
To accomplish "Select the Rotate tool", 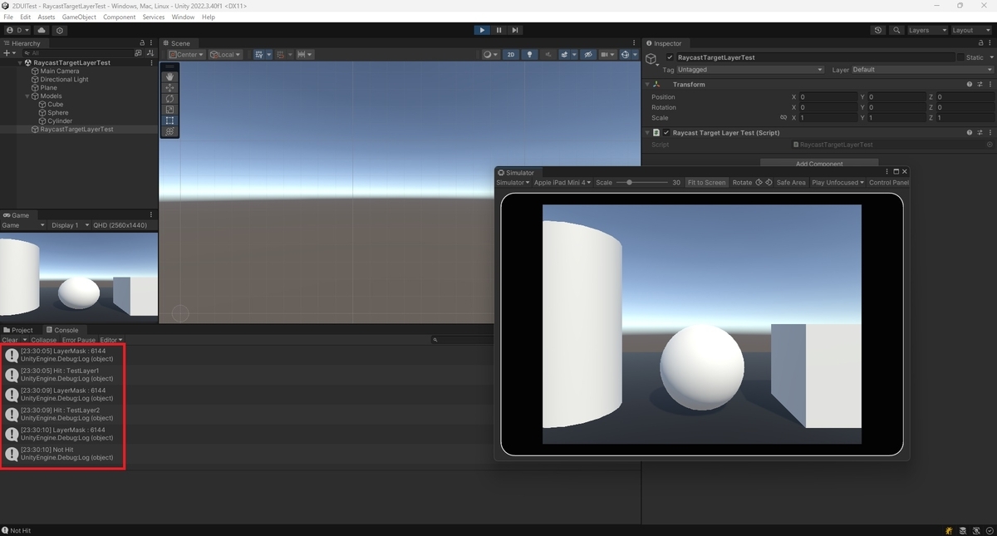I will (169, 98).
